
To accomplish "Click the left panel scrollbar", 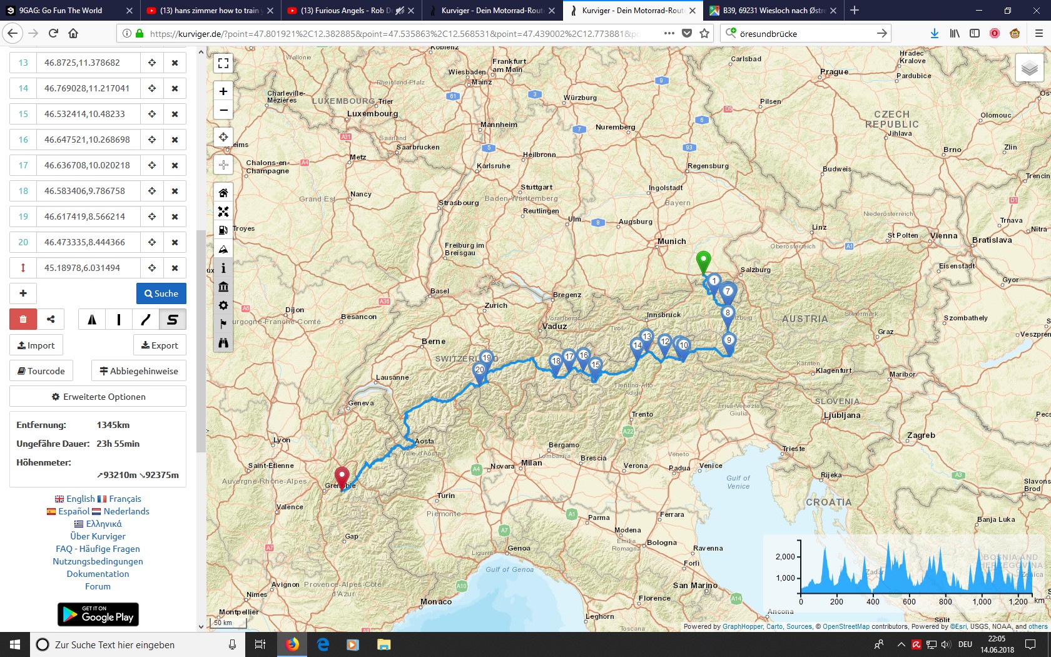I will click(201, 341).
